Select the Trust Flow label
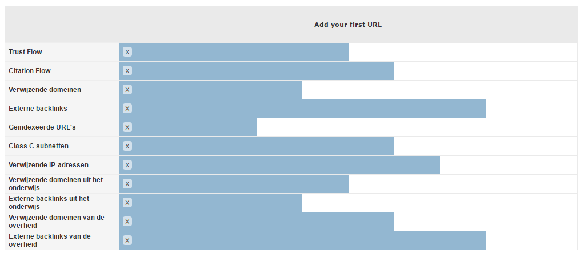The image size is (584, 257). 25,52
